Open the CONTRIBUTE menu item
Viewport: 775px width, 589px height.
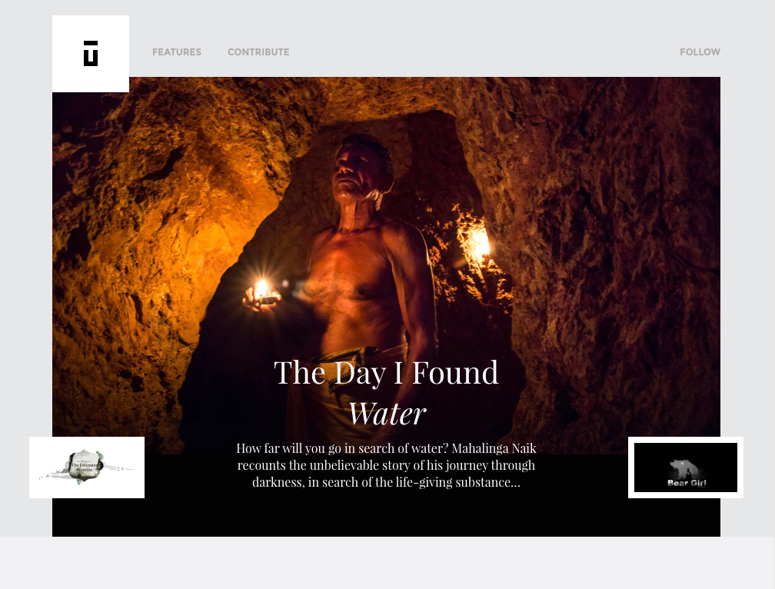[258, 52]
